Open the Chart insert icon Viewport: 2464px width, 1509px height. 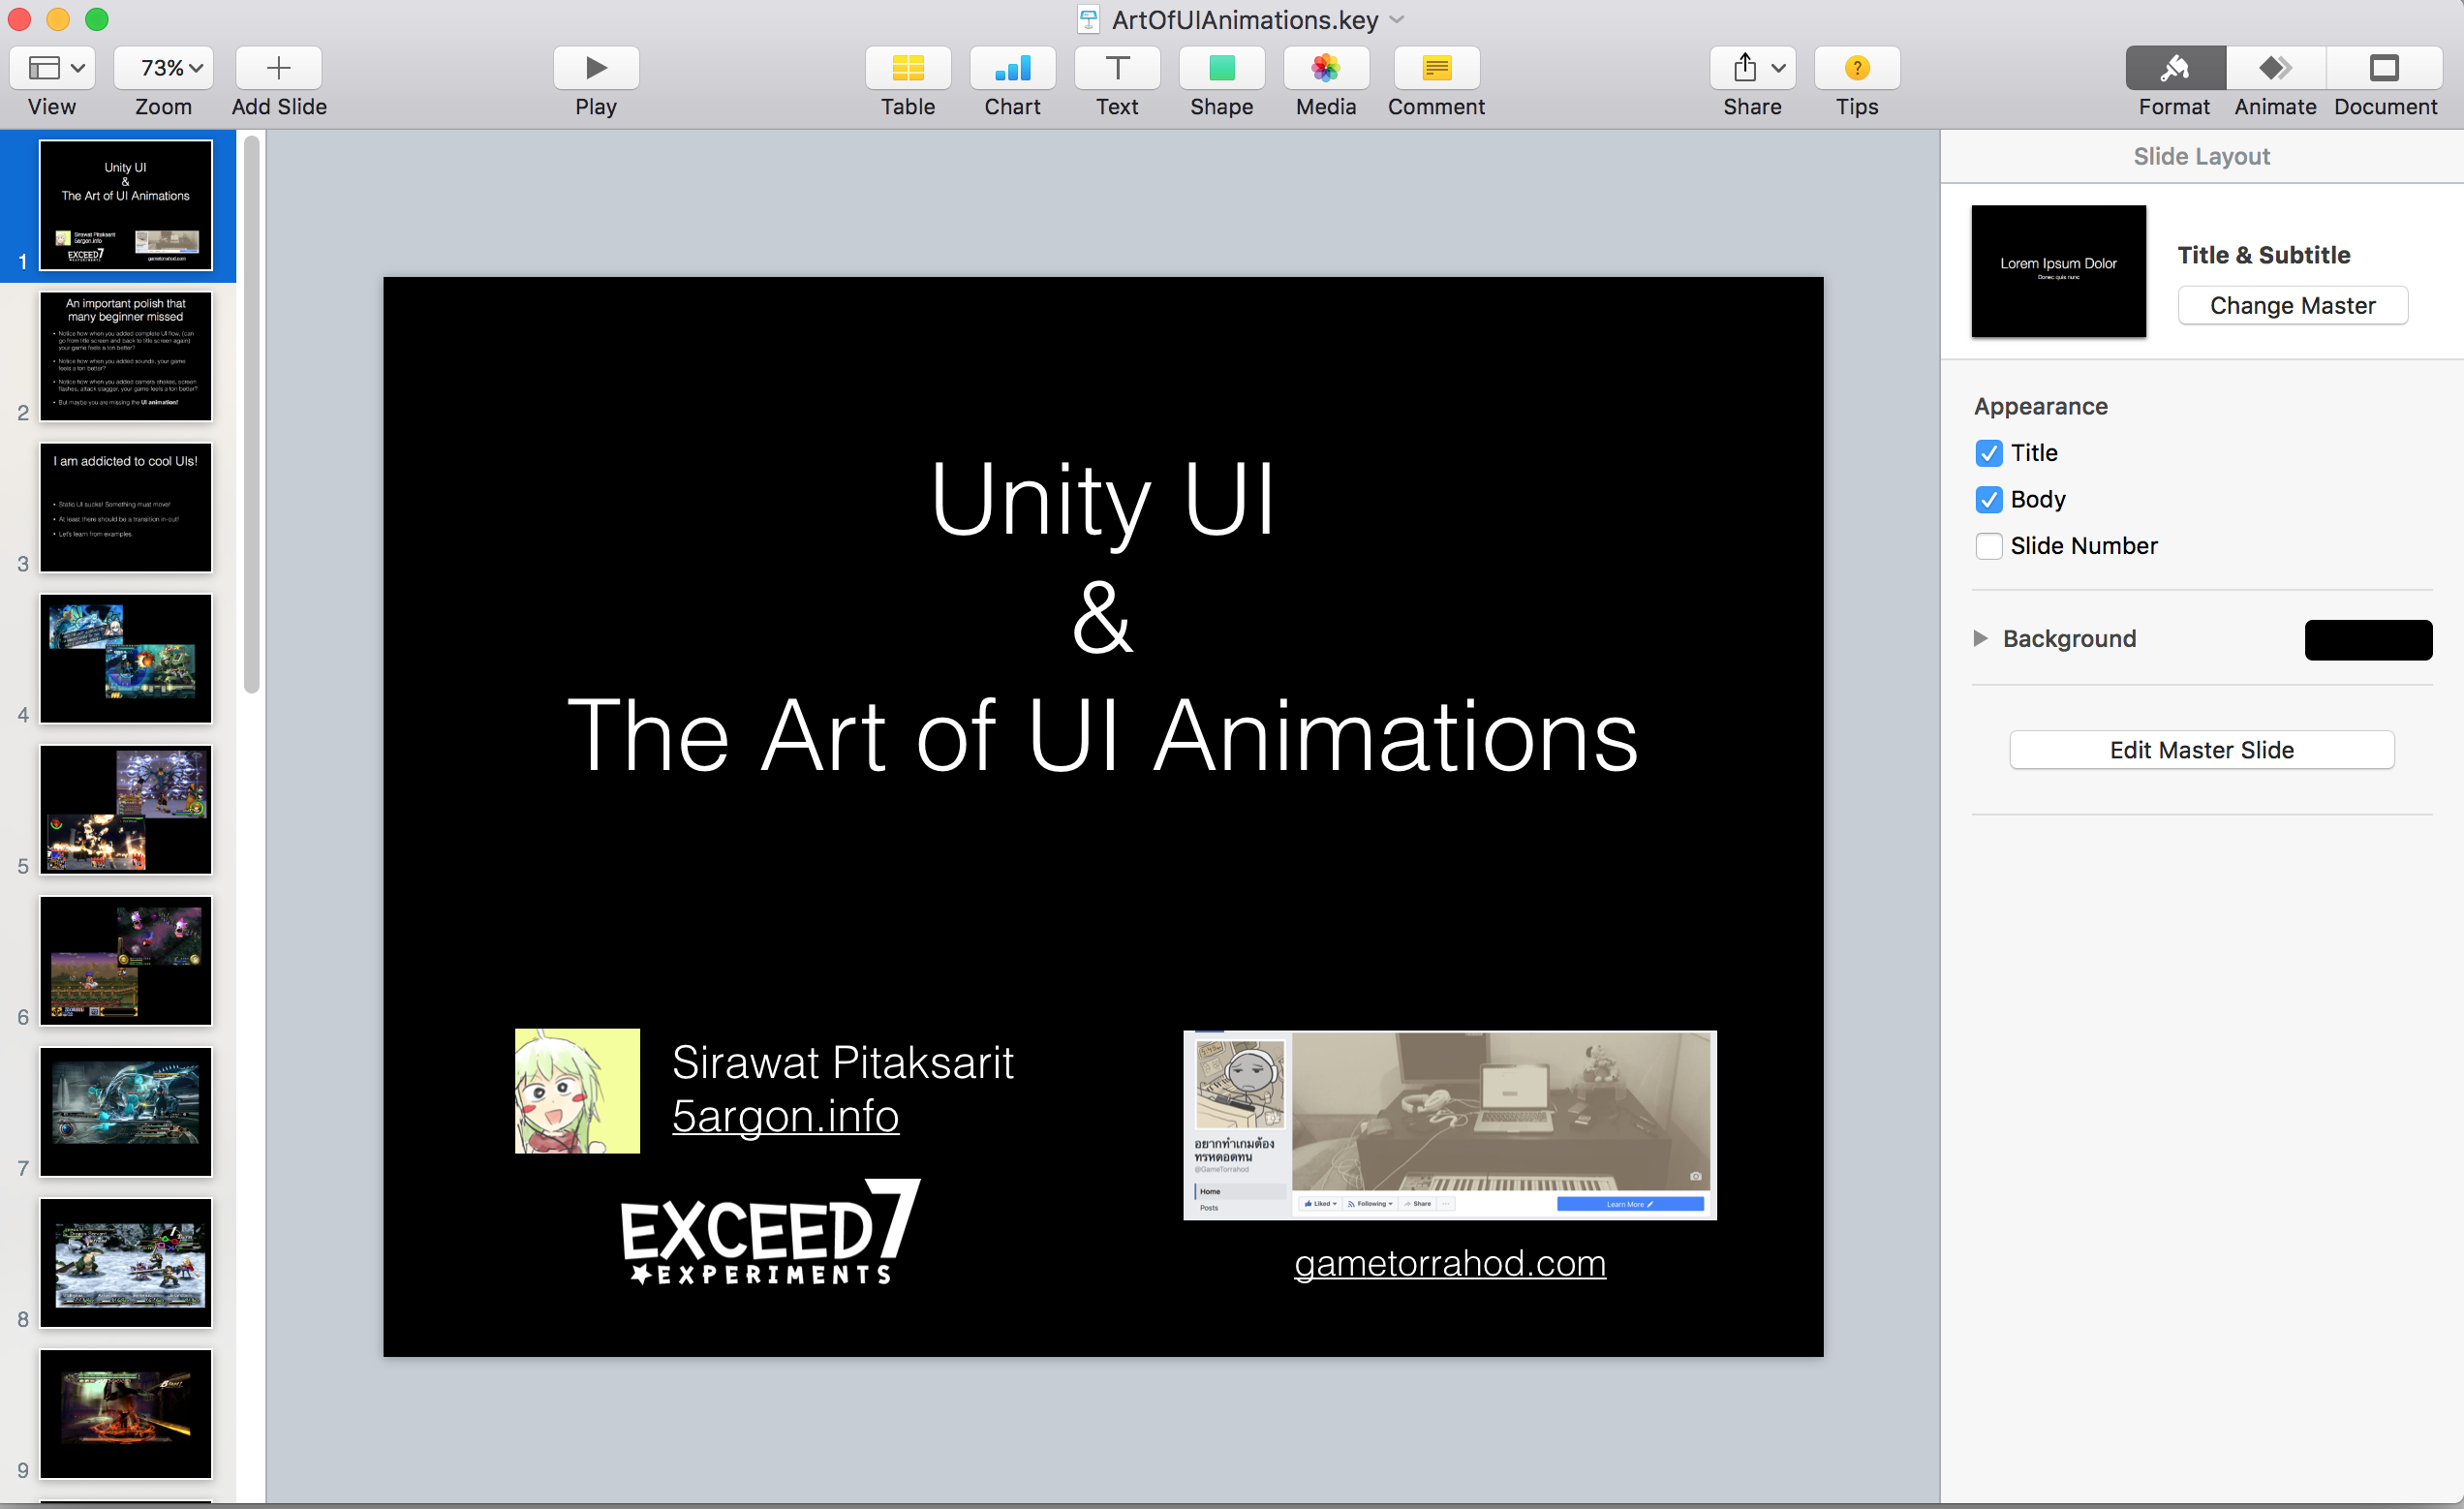tap(1012, 68)
